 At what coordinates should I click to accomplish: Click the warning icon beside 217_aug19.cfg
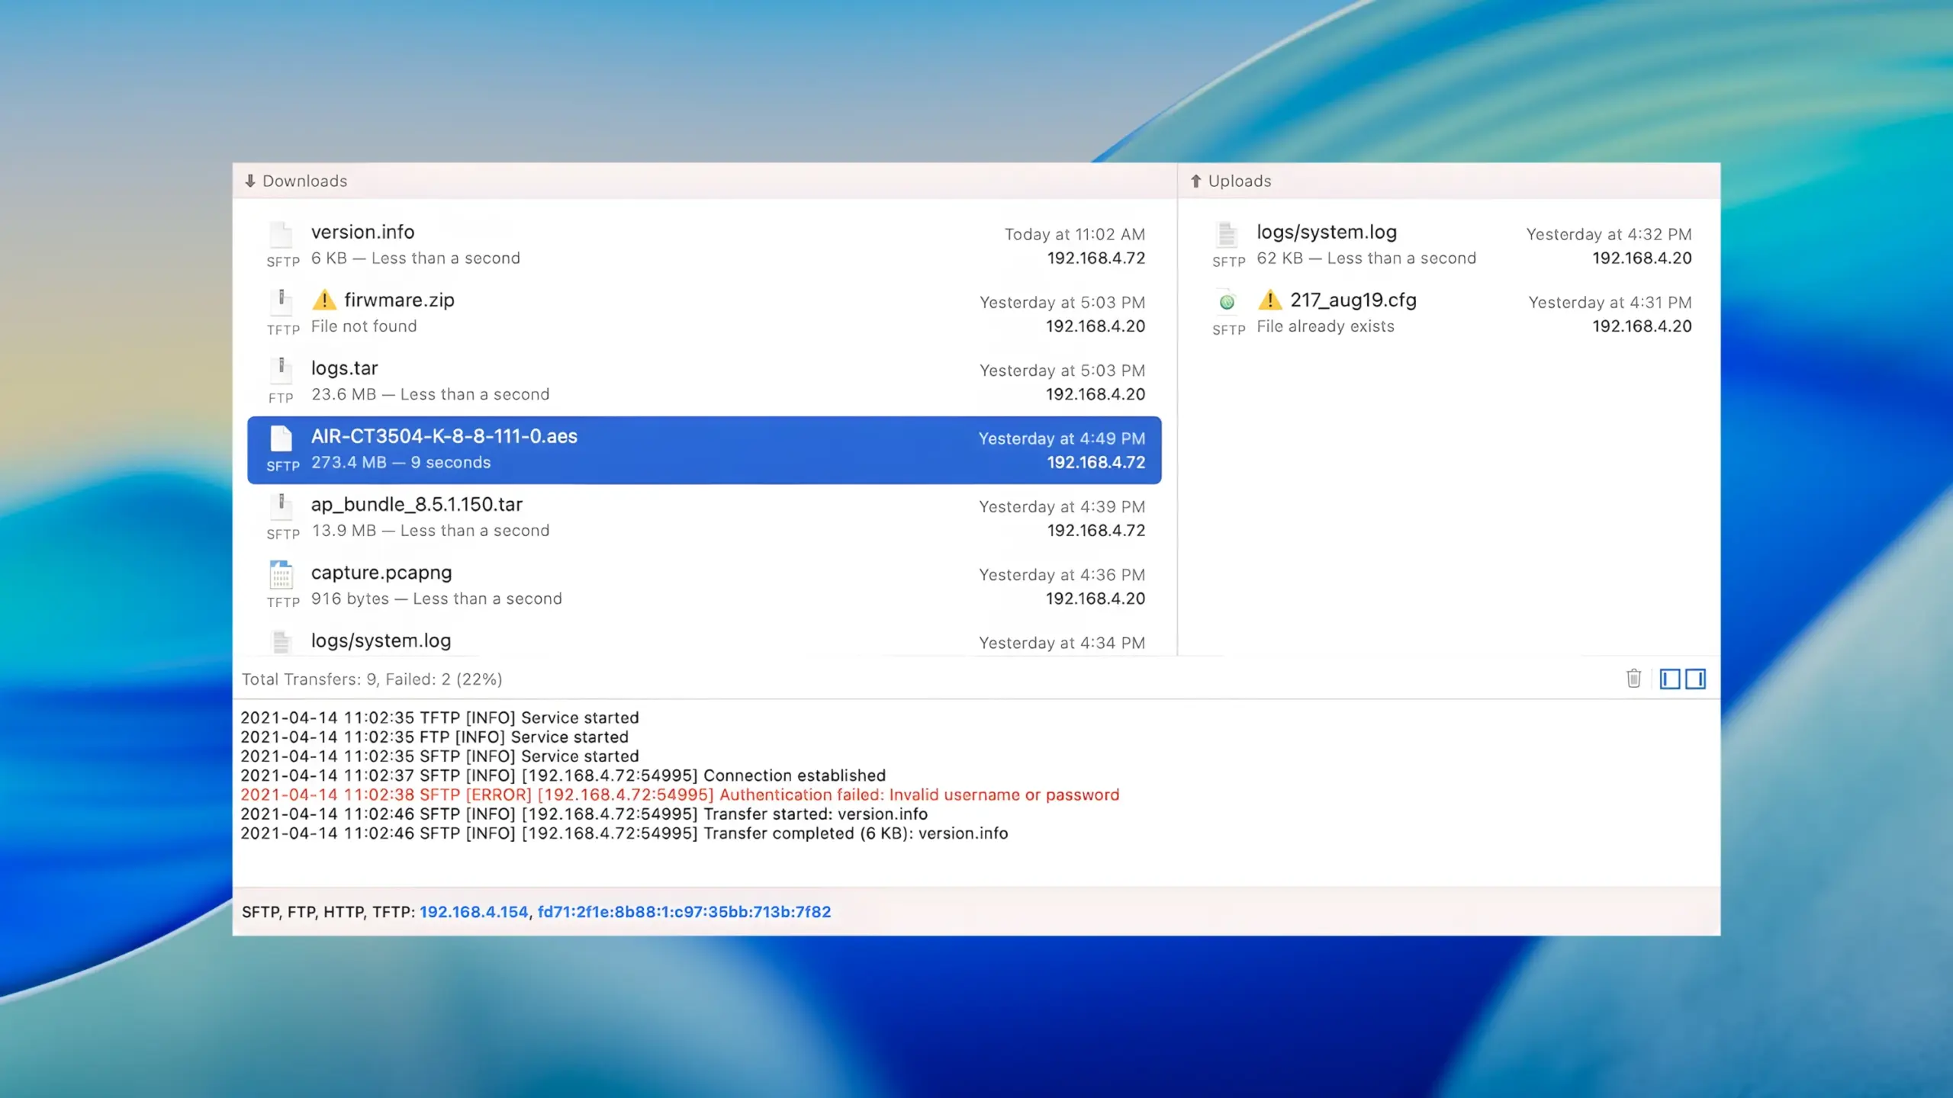pos(1269,300)
